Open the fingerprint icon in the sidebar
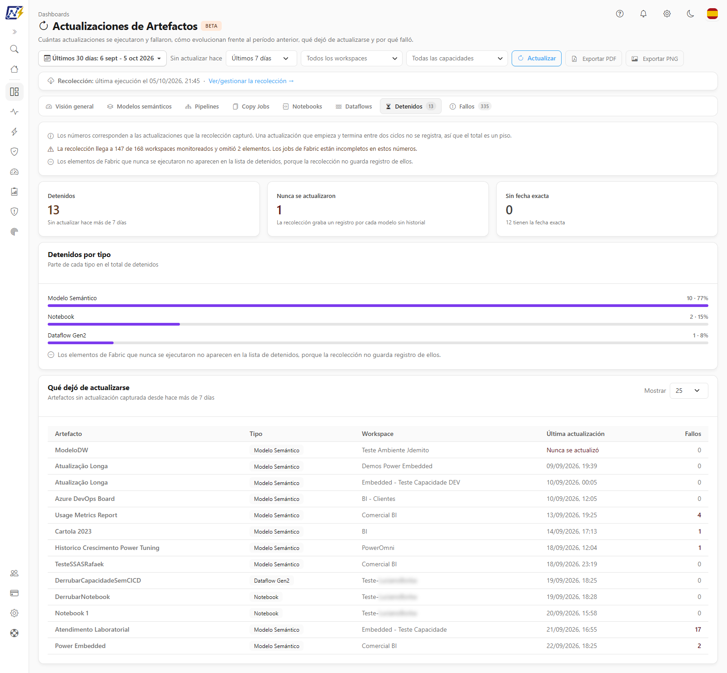 pyautogui.click(x=15, y=232)
